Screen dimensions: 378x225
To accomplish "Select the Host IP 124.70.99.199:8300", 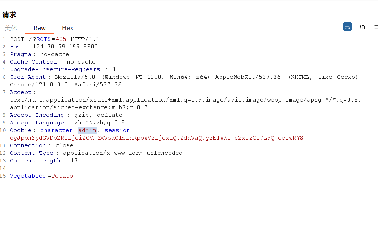I will (65, 46).
